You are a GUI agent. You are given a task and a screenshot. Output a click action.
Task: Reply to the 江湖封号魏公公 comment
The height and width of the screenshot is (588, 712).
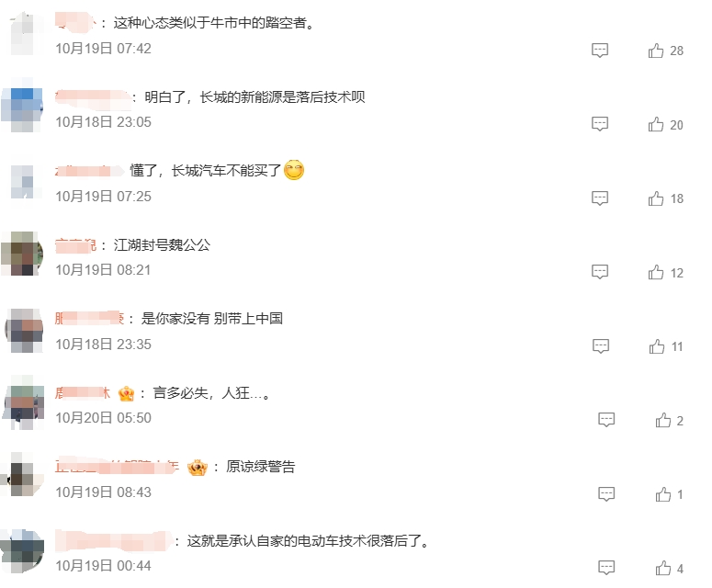[600, 272]
